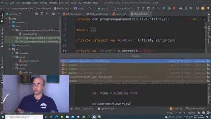Toggle the Gradle tool window on right edge
Viewport: 211px width, 119px height.
(209, 18)
